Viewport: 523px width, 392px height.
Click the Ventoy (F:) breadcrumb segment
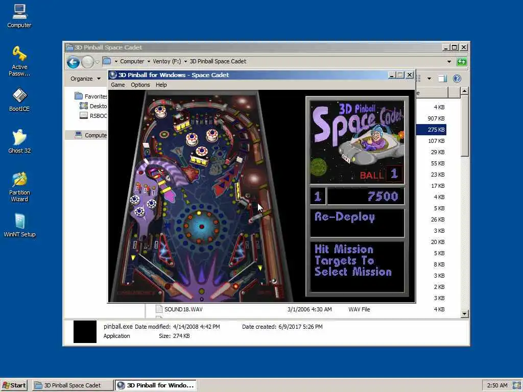click(167, 61)
